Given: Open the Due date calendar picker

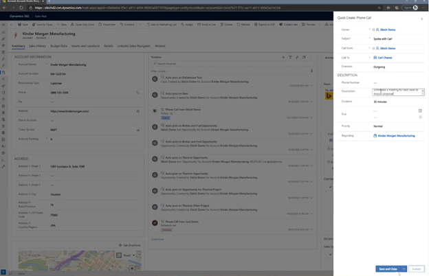Looking at the screenshot, I should point(420,110).
